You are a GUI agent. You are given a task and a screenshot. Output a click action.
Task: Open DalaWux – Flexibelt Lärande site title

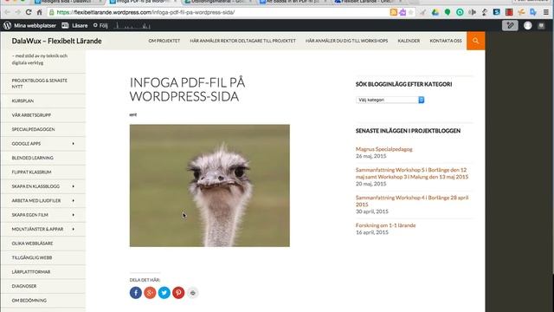tap(56, 41)
